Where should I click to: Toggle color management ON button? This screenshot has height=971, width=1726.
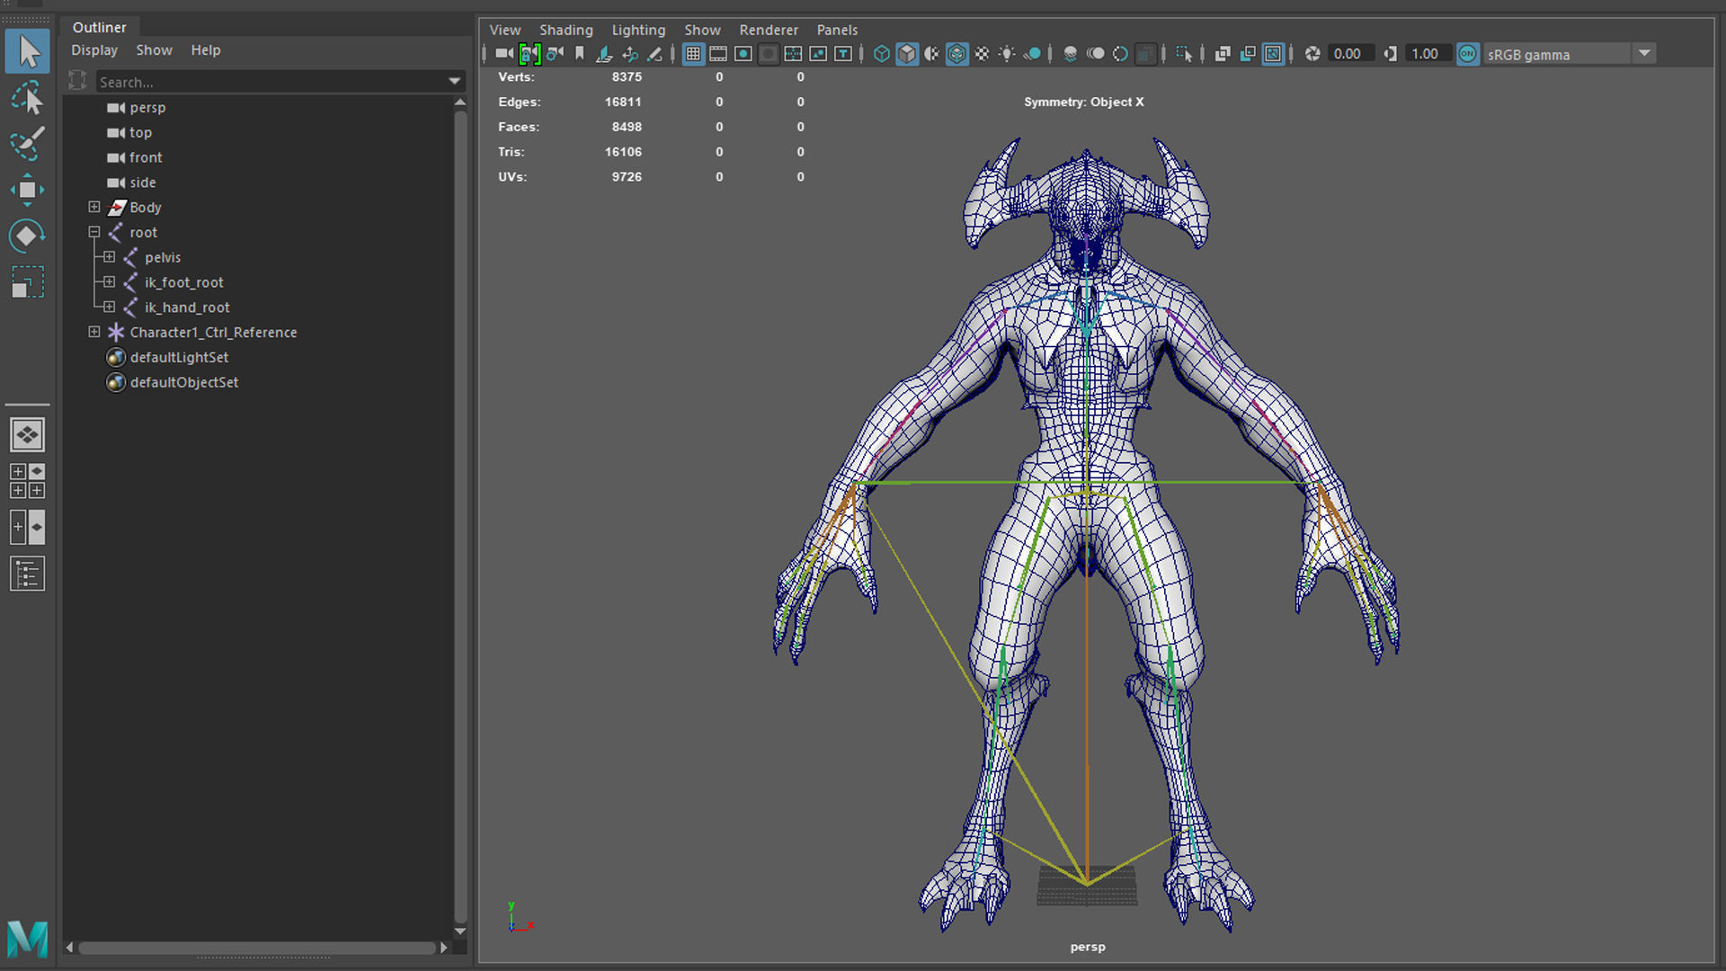[x=1468, y=54]
